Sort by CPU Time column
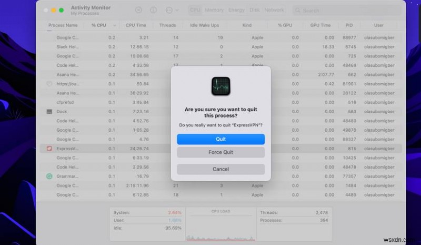This screenshot has height=245, width=421. coord(136,25)
